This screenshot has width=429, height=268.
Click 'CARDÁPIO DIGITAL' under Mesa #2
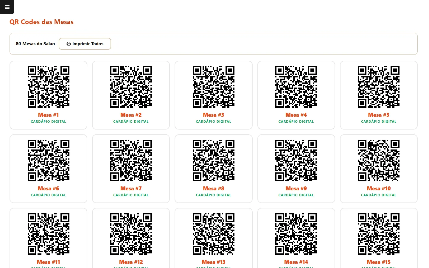click(131, 121)
